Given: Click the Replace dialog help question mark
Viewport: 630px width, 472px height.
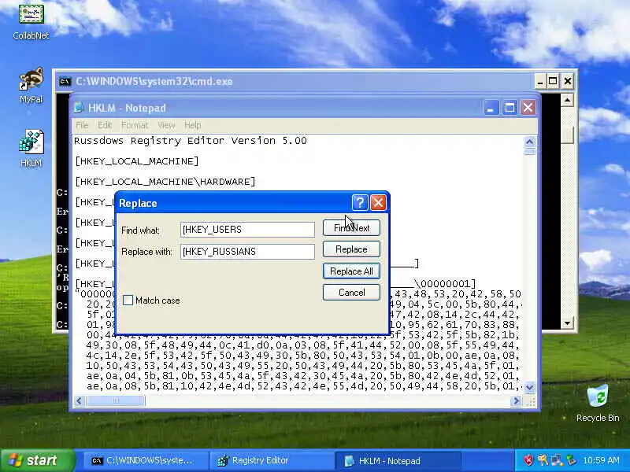Looking at the screenshot, I should [x=360, y=203].
